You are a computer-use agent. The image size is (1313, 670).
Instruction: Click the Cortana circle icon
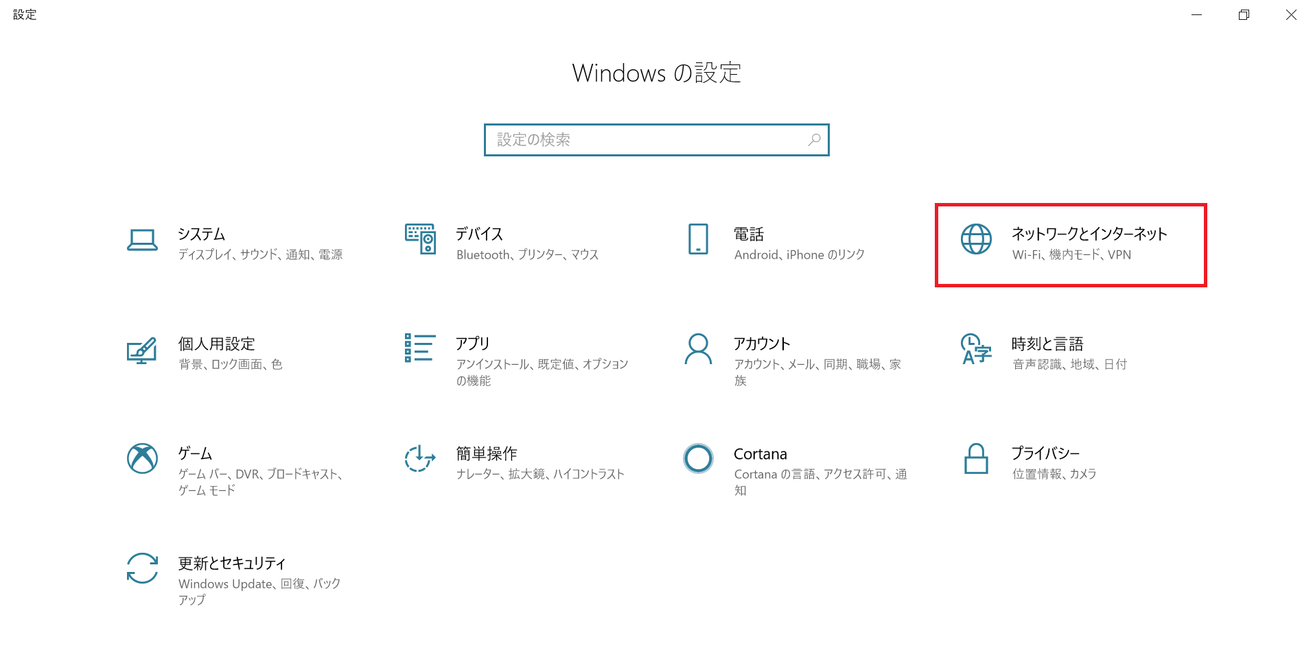click(698, 458)
